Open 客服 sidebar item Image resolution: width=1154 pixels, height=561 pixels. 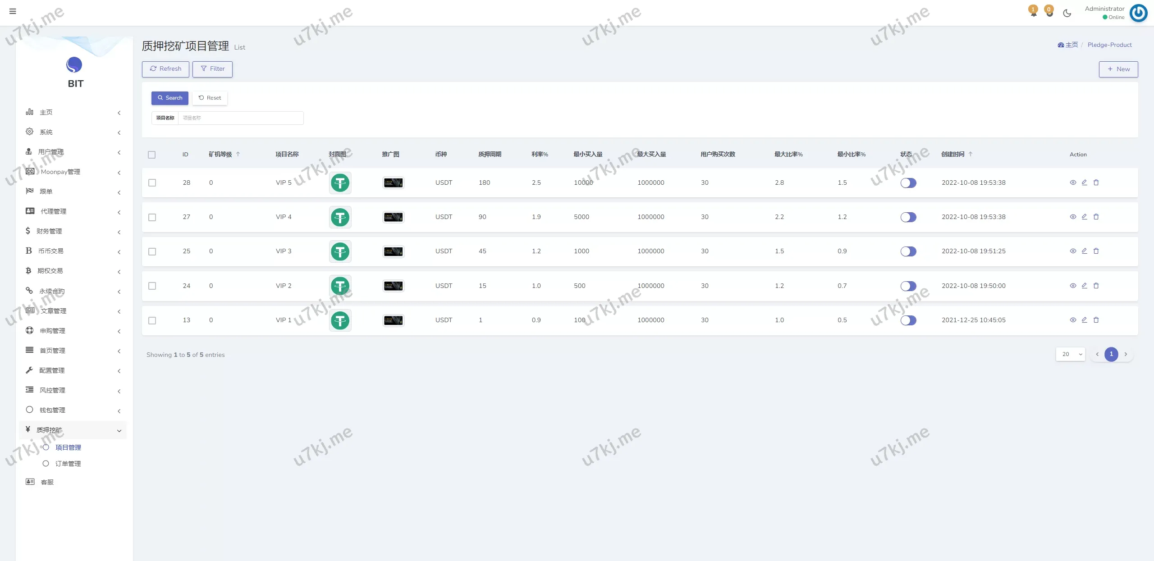pyautogui.click(x=47, y=482)
